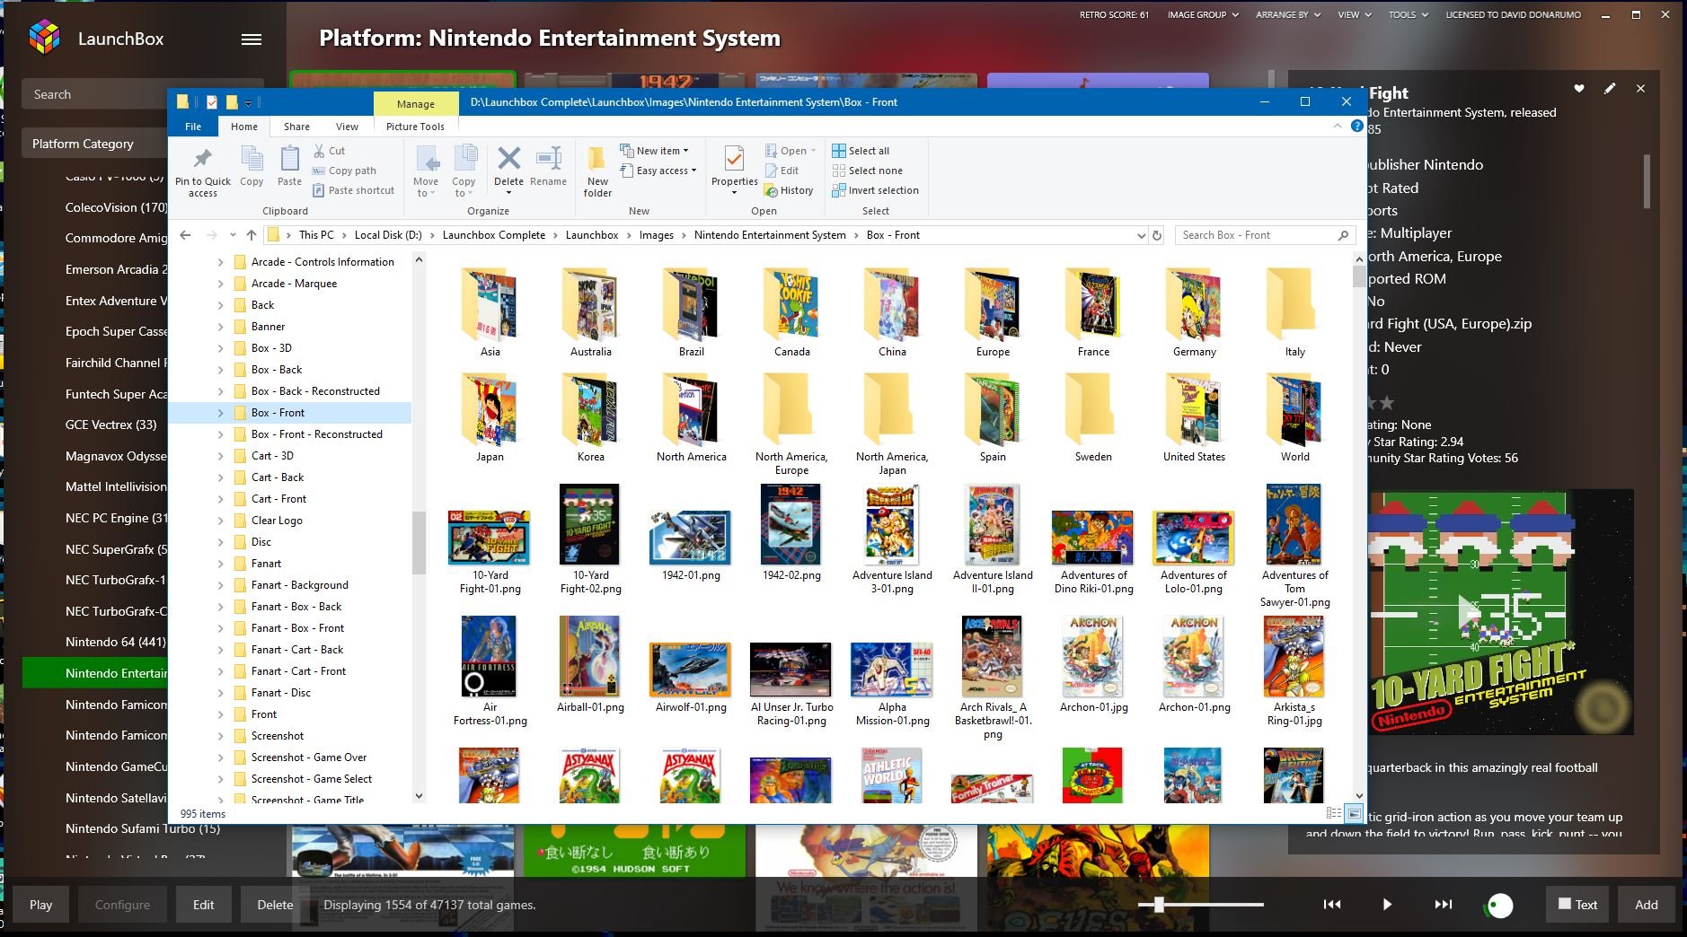Switch to large icons view button

point(1354,813)
